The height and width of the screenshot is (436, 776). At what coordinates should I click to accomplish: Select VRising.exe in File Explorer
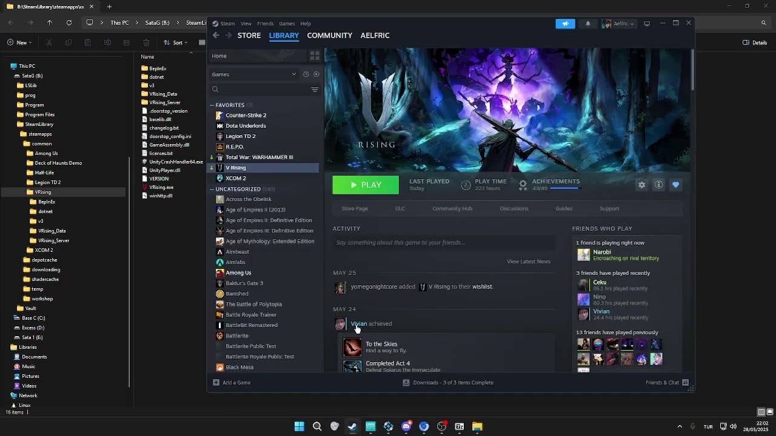point(161,187)
